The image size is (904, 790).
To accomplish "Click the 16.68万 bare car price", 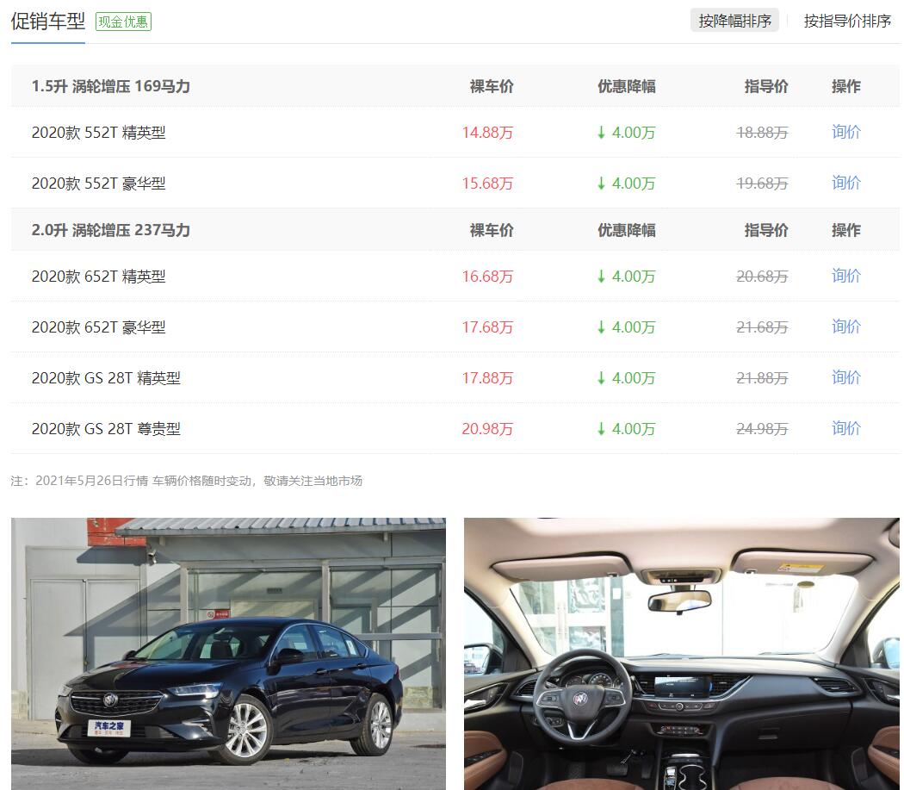I will pyautogui.click(x=487, y=277).
